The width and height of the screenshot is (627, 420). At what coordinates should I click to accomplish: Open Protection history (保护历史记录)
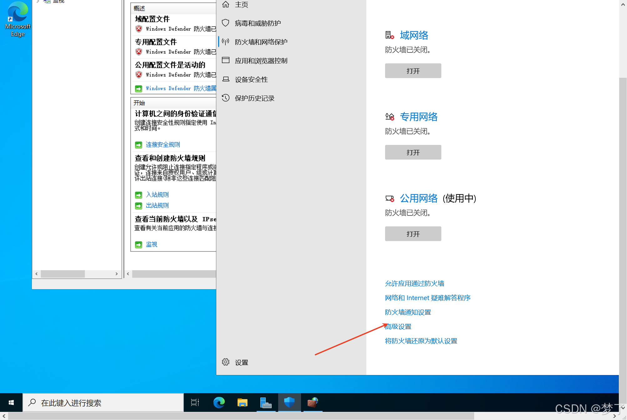pos(254,98)
